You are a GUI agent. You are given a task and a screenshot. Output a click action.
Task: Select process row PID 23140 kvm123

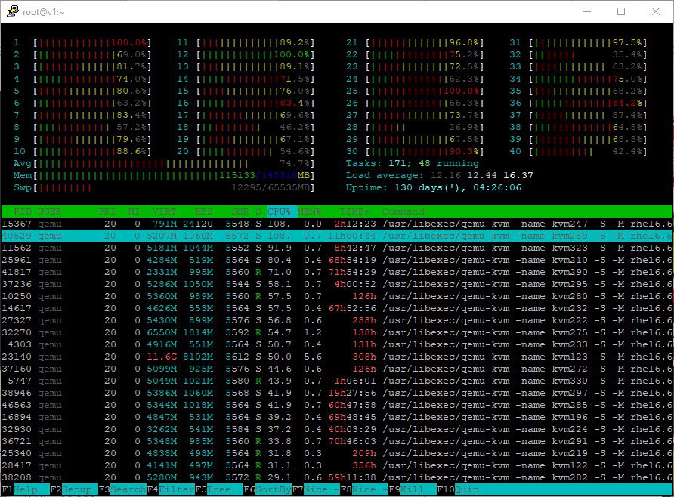pyautogui.click(x=337, y=357)
